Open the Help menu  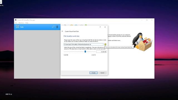pyautogui.click(x=27, y=23)
